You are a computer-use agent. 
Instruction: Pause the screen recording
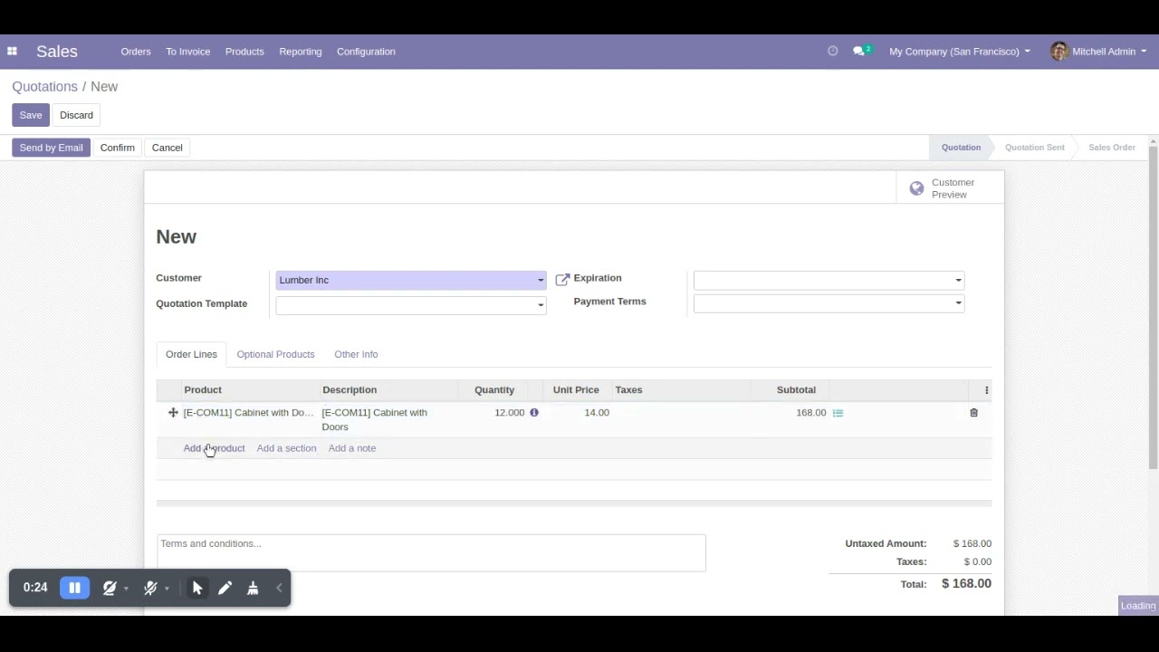pyautogui.click(x=74, y=588)
